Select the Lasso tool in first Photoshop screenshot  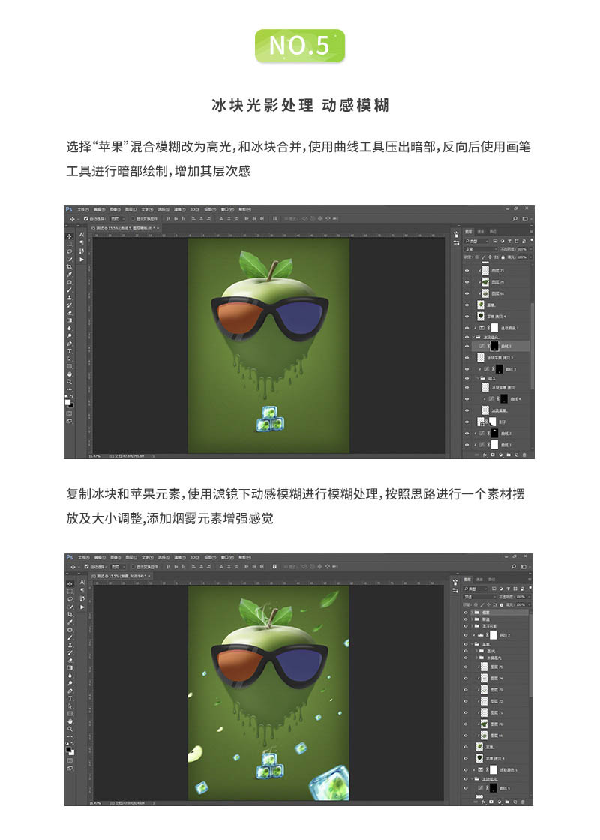tap(69, 251)
